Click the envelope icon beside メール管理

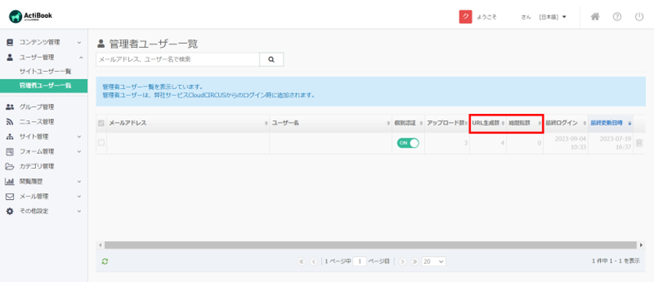tap(10, 197)
